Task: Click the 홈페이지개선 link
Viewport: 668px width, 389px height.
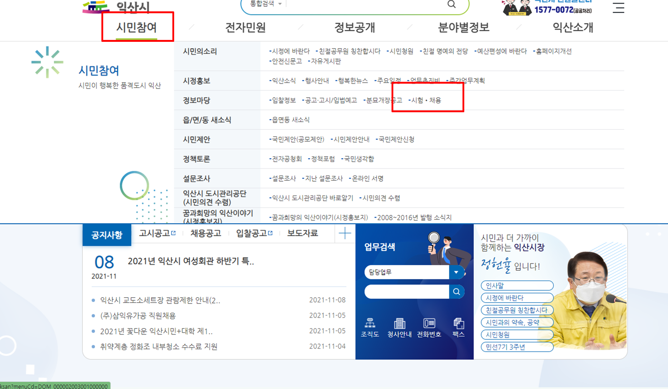Action: point(552,51)
